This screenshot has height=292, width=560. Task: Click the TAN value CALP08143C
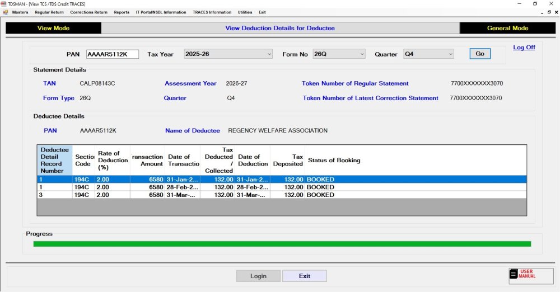point(97,83)
